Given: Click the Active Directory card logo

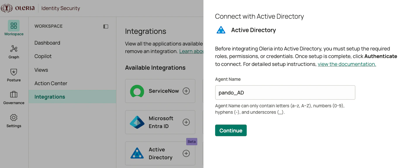Looking at the screenshot, I should tap(137, 153).
